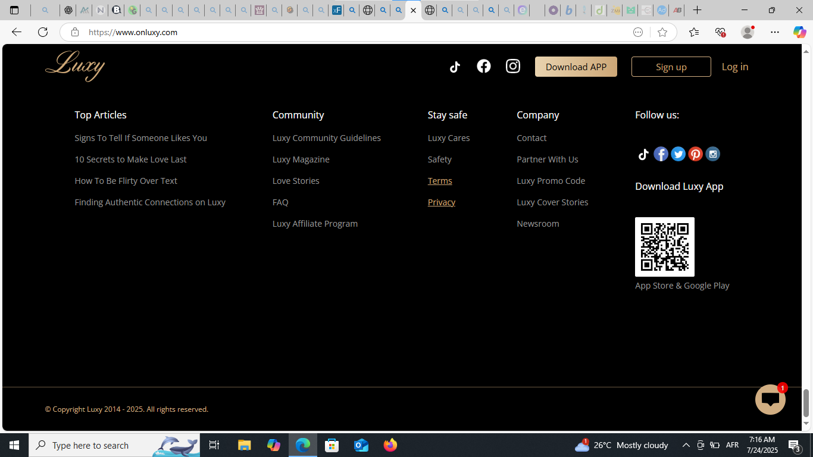
Task: Open the browser profile avatar
Action: pyautogui.click(x=748, y=32)
